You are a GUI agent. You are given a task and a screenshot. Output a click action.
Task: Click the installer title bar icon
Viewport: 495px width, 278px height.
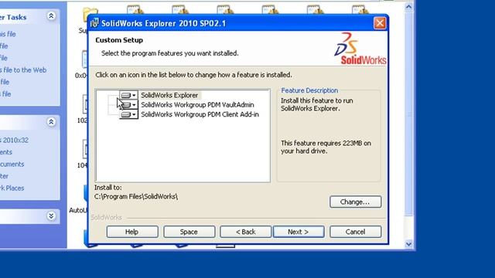[x=94, y=23]
